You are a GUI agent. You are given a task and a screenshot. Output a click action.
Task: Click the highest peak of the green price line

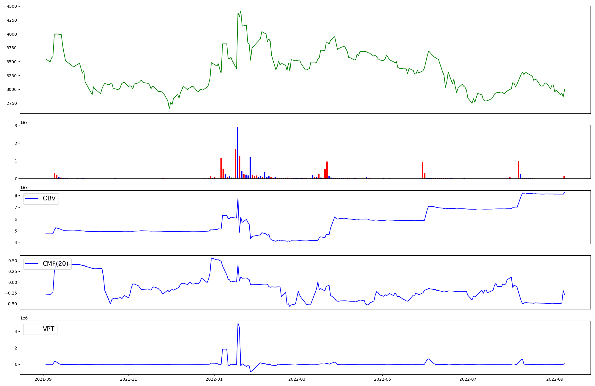[x=241, y=11]
